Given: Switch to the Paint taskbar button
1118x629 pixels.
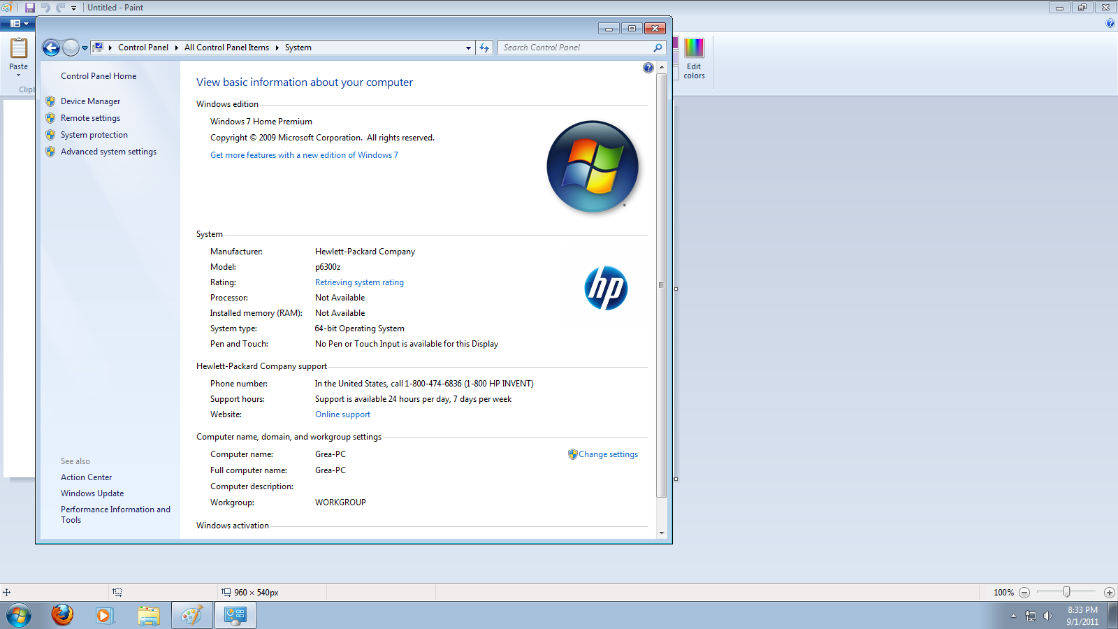Looking at the screenshot, I should (192, 616).
